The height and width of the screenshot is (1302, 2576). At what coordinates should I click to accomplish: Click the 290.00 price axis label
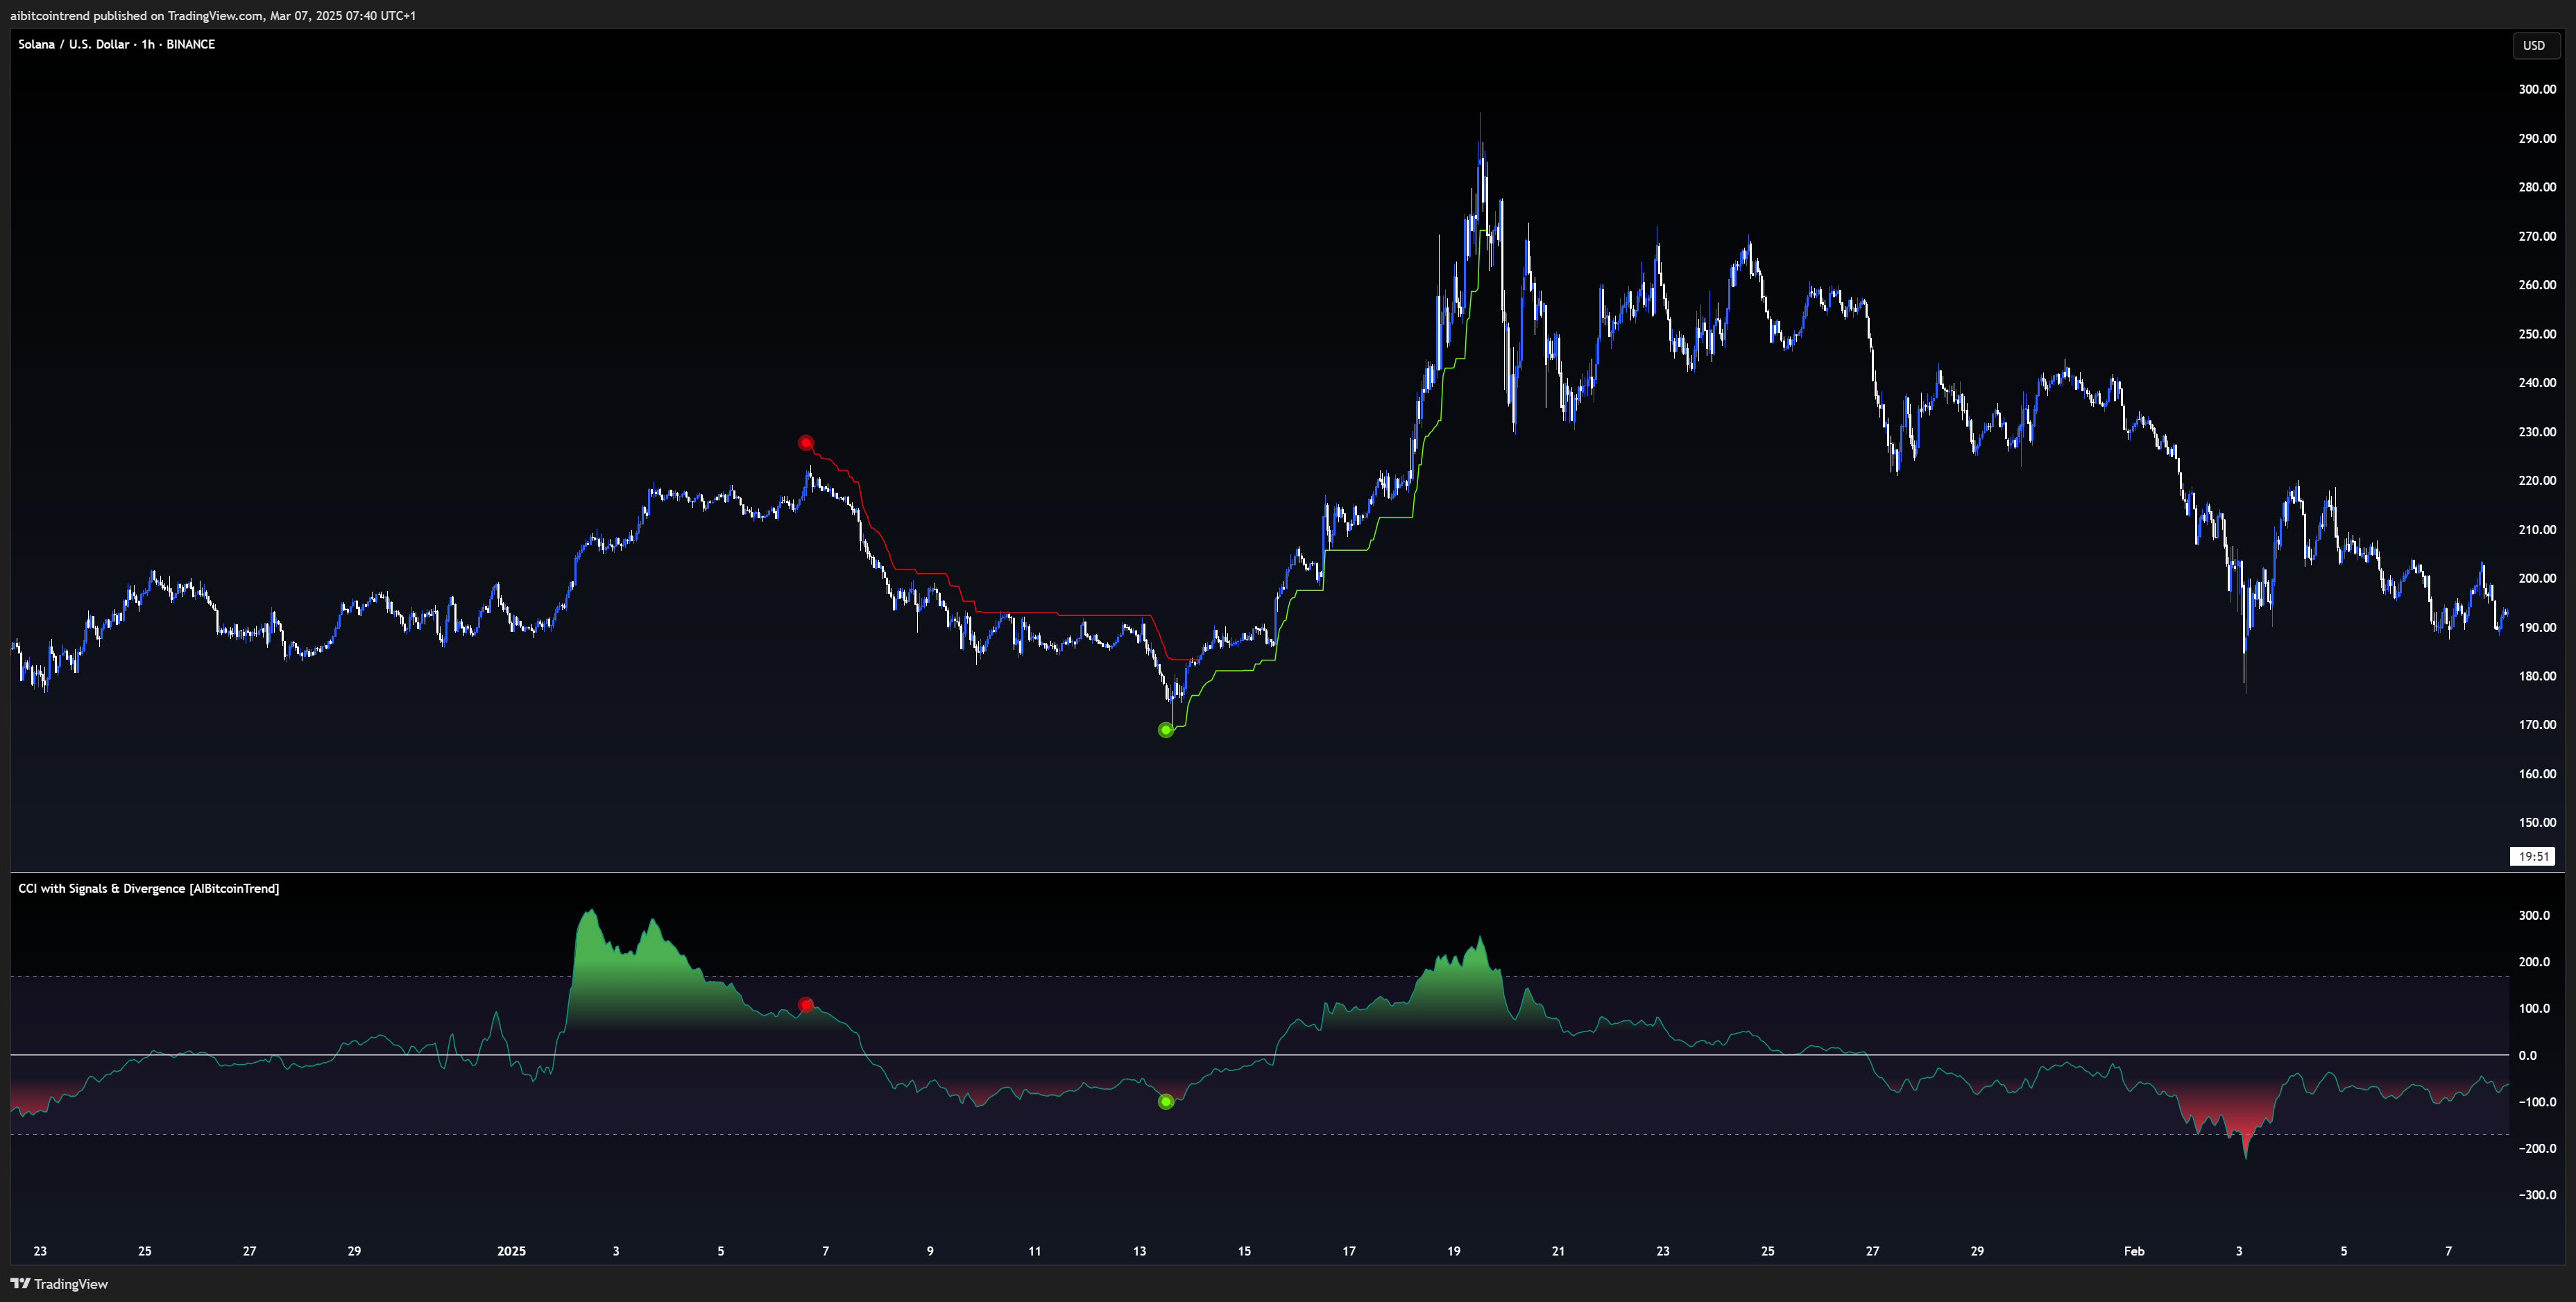click(x=2537, y=138)
